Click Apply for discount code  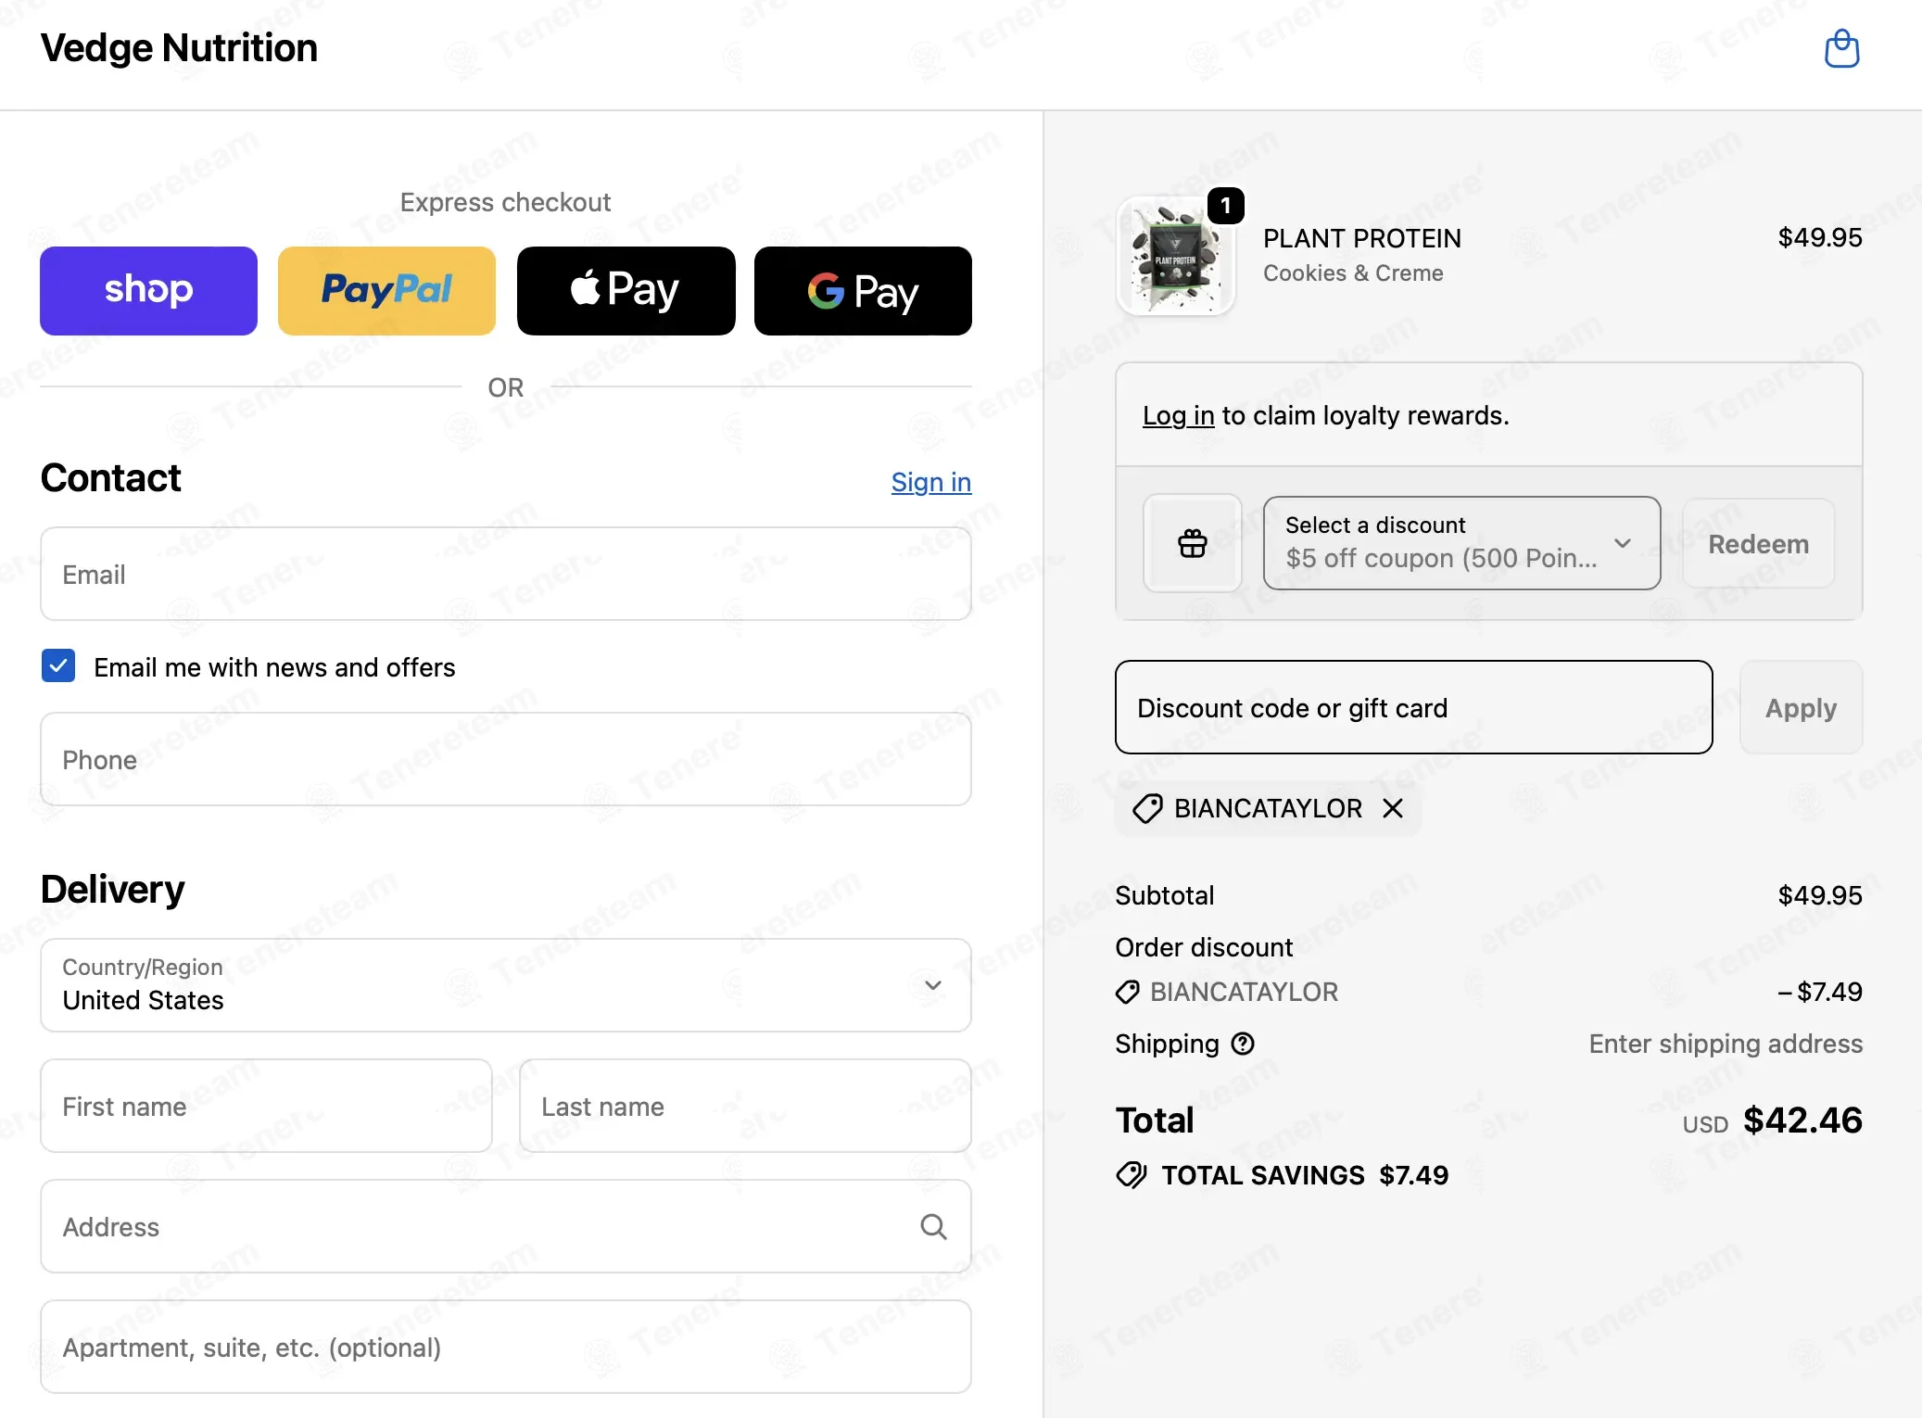[1801, 707]
